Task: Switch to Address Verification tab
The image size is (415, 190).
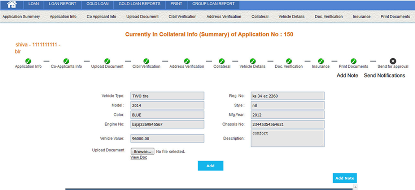Action: [x=224, y=17]
